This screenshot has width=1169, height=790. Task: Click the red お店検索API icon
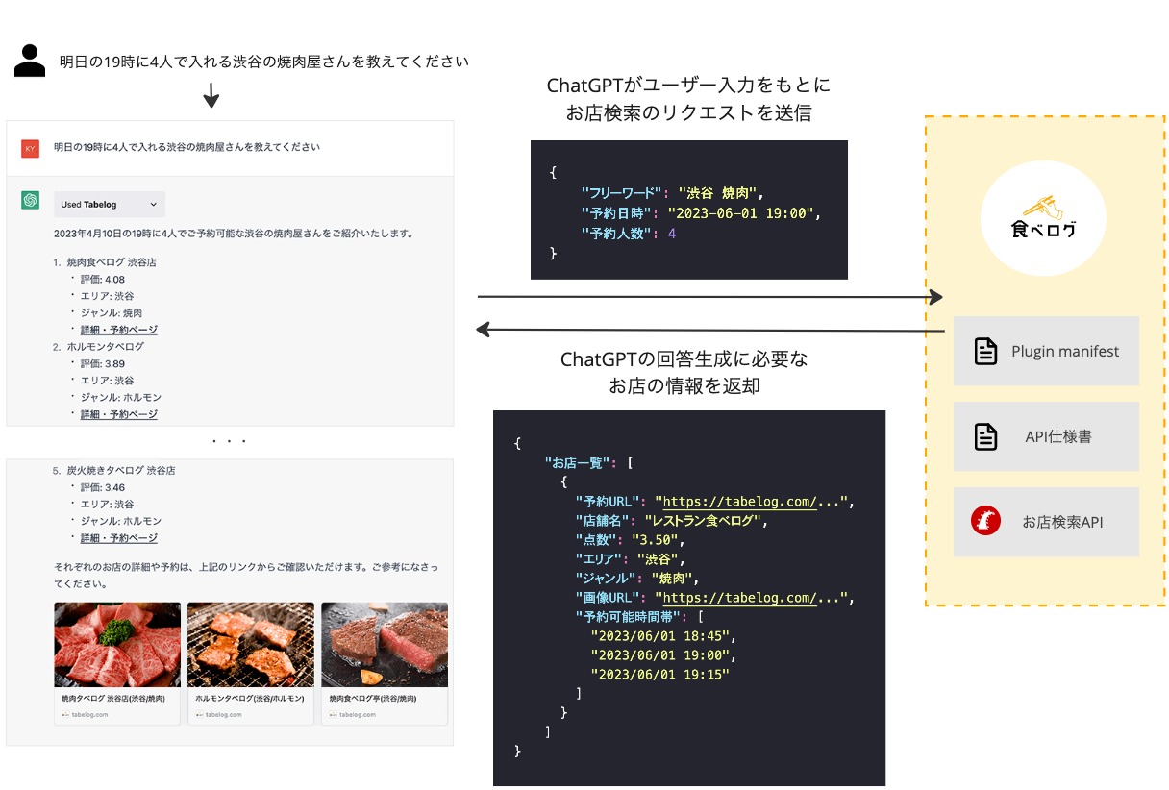(x=985, y=522)
